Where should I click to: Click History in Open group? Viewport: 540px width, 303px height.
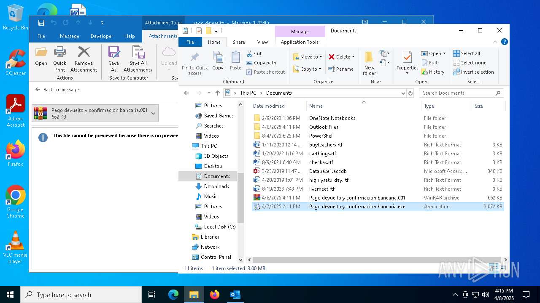(433, 72)
